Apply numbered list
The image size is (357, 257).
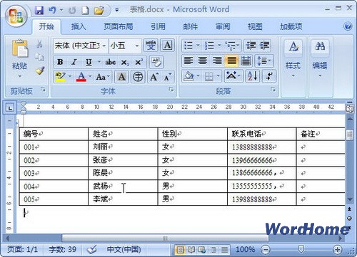click(x=209, y=46)
